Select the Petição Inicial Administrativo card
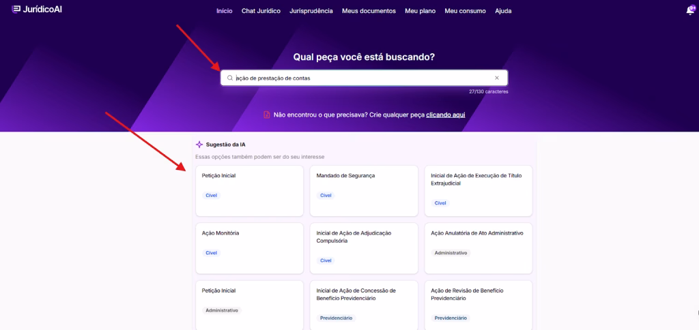 point(250,305)
